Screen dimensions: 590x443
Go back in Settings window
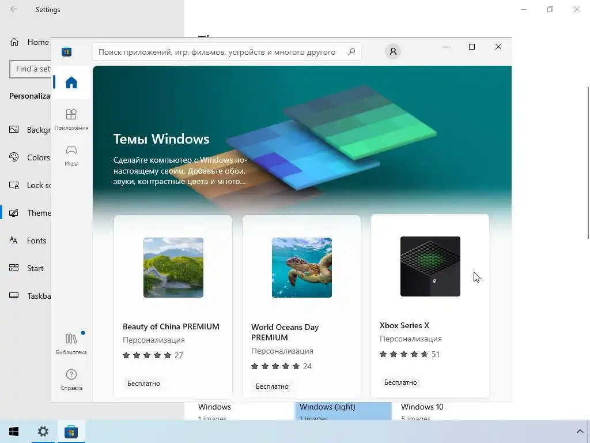pyautogui.click(x=14, y=9)
